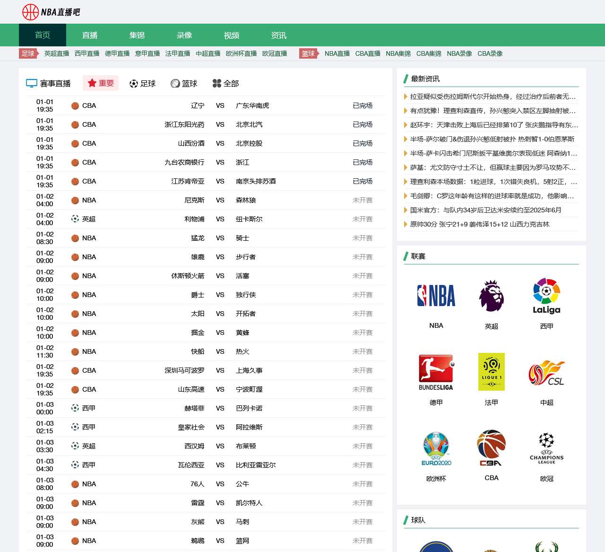The height and width of the screenshot is (552, 605).
Task: Open the NBA集锦 link
Action: [x=398, y=53]
